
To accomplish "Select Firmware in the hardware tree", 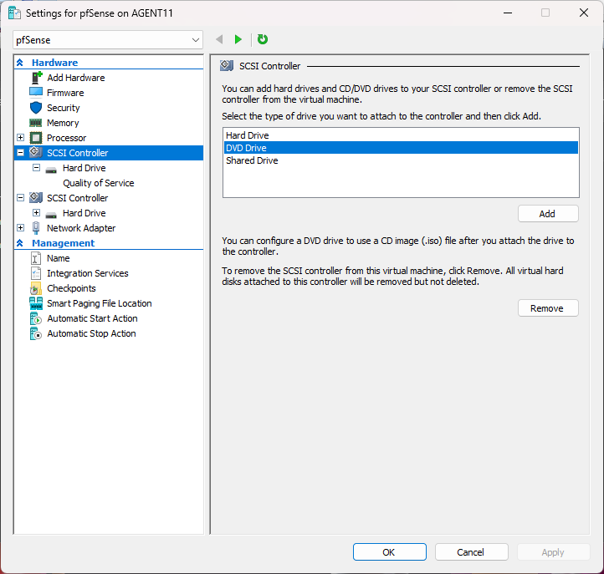I will [65, 93].
